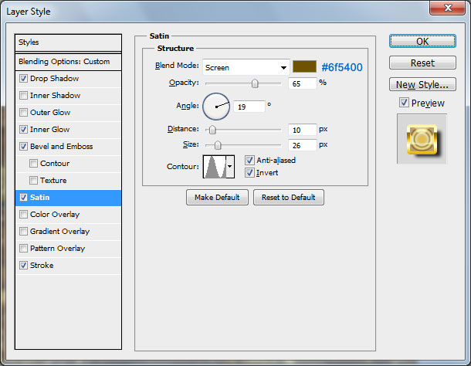This screenshot has width=471, height=366.
Task: Click the Reset to Default button
Action: pyautogui.click(x=288, y=198)
